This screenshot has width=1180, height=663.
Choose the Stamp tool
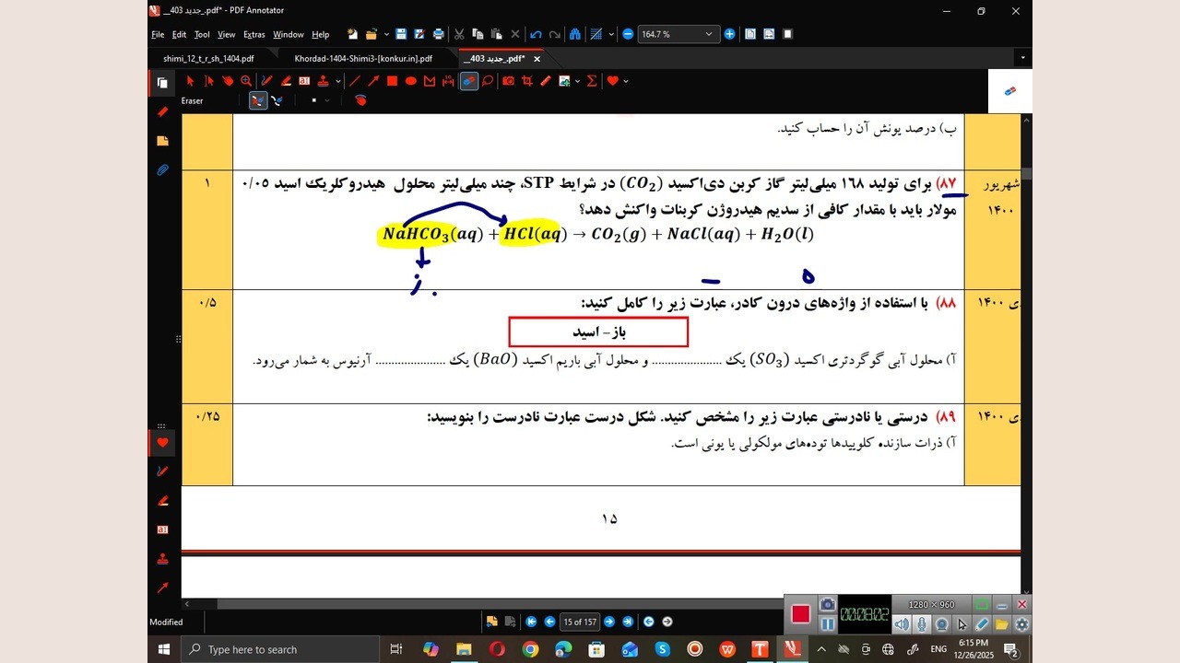pyautogui.click(x=321, y=81)
